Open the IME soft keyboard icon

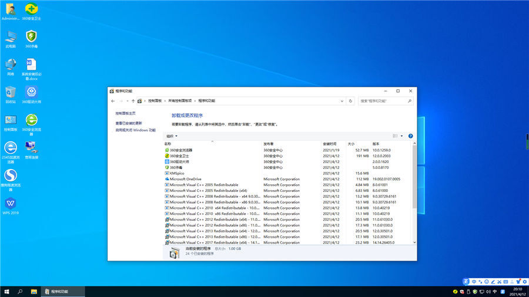(x=505, y=282)
